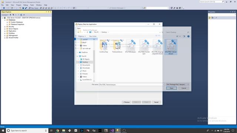Viewport: 237px width, 133px height.
Task: Expand the PolyBase node
Action: [5, 33]
